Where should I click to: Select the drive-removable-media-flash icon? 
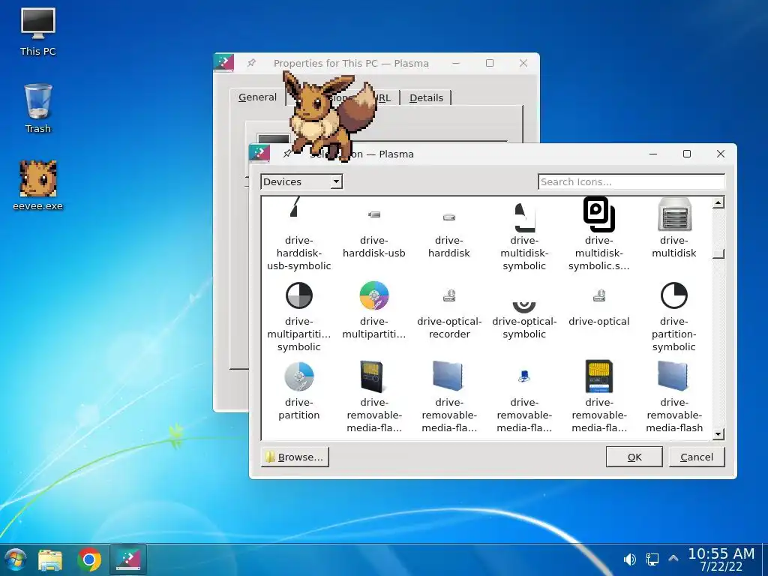pyautogui.click(x=674, y=397)
